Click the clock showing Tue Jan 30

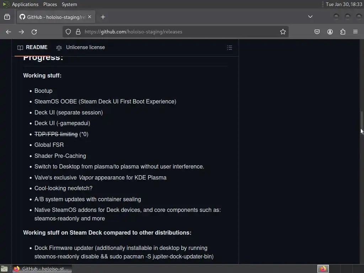pyautogui.click(x=344, y=4)
